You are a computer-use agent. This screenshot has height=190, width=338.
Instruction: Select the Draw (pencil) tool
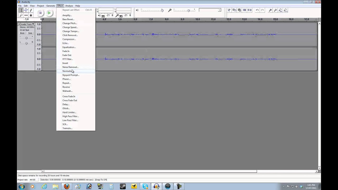pos(31,10)
